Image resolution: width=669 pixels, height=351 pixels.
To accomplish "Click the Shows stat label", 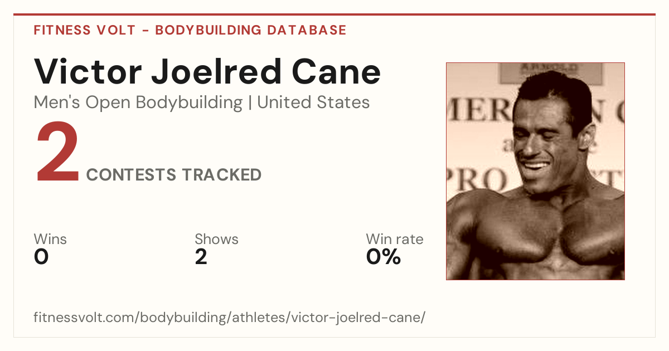I will (216, 240).
